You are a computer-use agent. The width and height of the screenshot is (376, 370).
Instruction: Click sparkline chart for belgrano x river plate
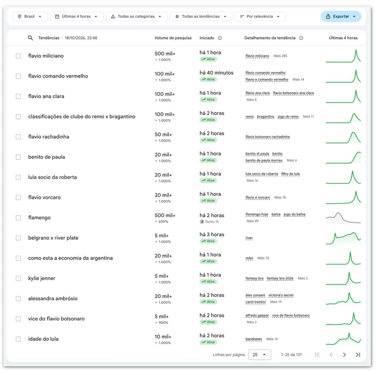point(343,238)
